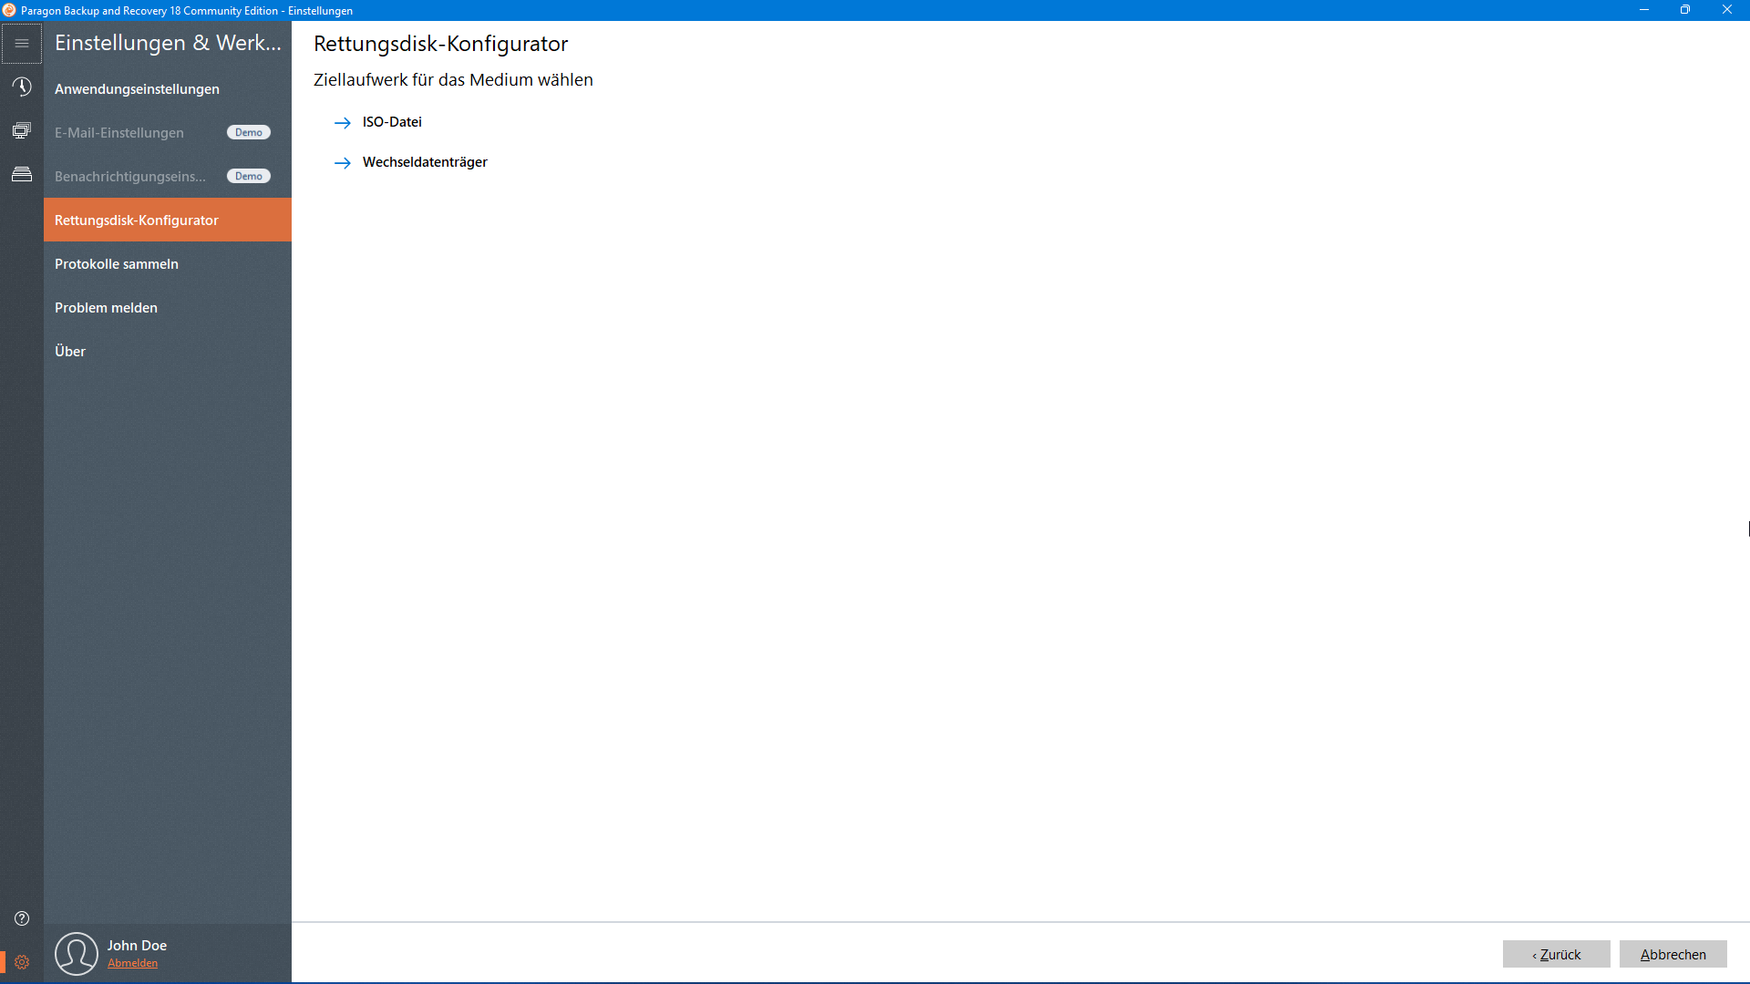
Task: Open the backup history clock icon
Action: click(22, 87)
